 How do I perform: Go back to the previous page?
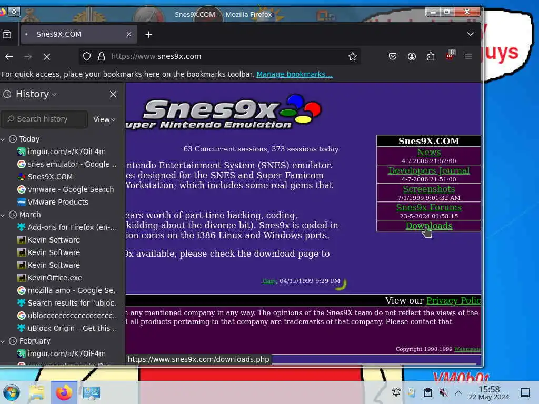[9, 57]
